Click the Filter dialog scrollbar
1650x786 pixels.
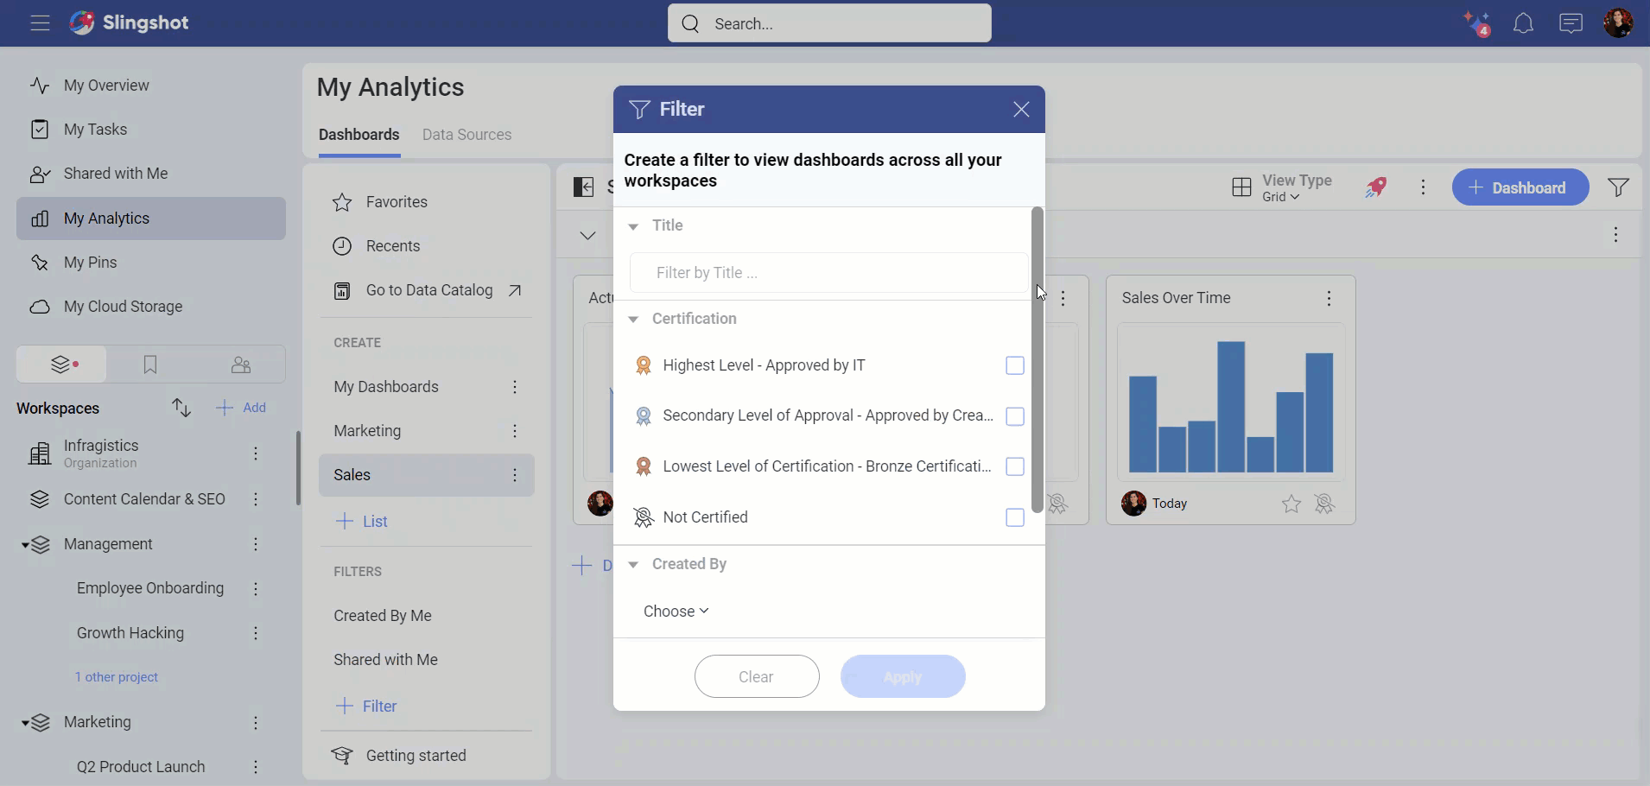pos(1037,359)
